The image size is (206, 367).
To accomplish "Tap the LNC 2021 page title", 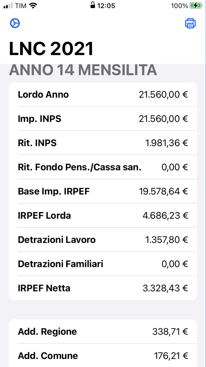I will click(x=51, y=48).
